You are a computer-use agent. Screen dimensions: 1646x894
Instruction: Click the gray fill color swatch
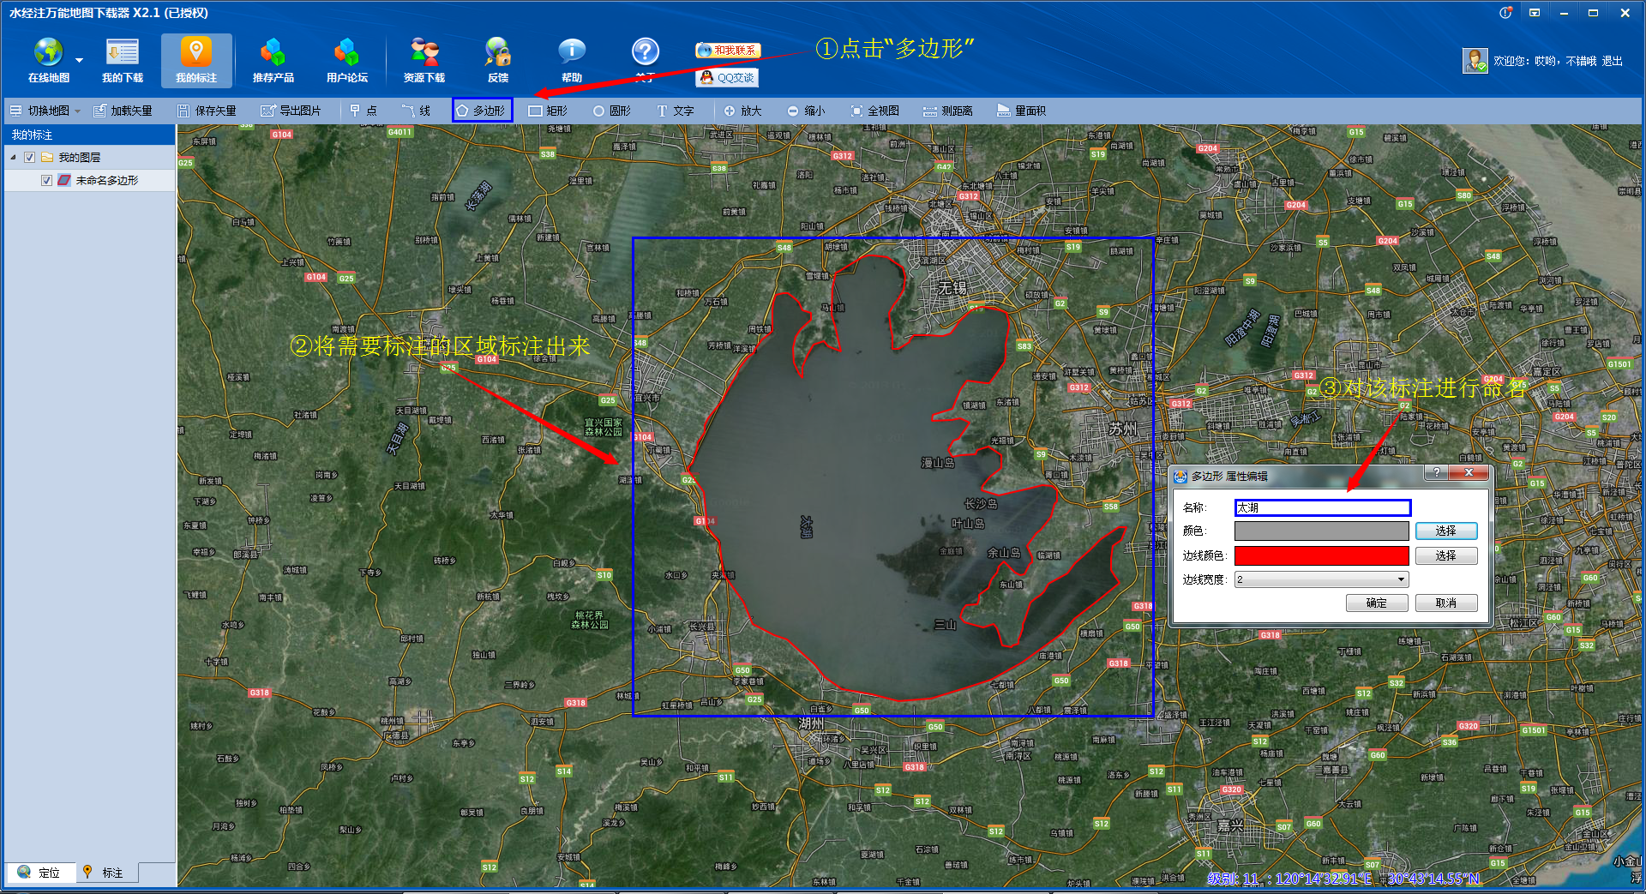point(1322,531)
